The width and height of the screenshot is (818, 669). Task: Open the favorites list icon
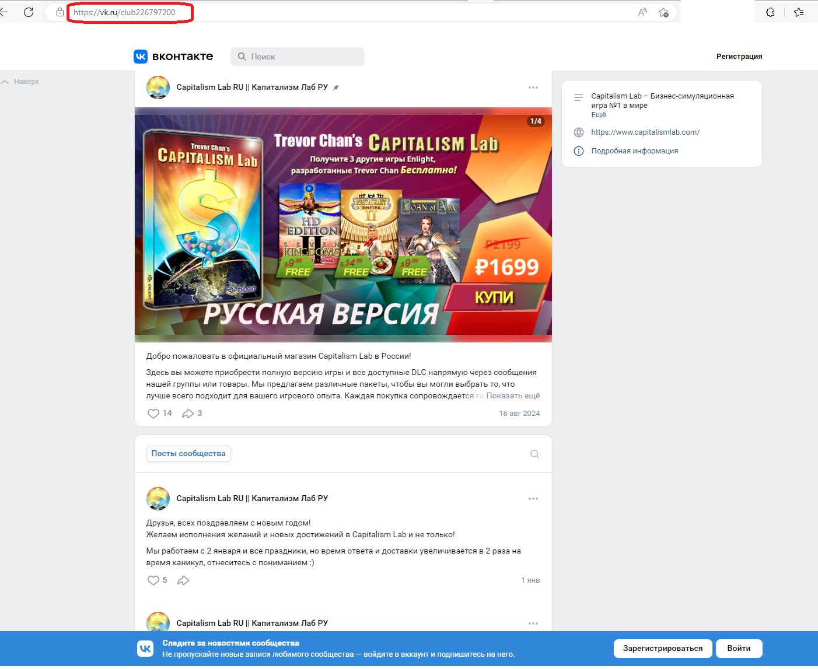click(x=799, y=12)
